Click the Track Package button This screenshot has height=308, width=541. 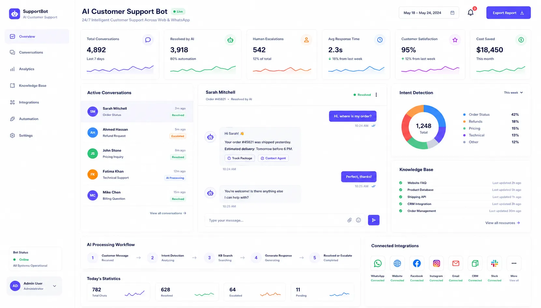(240, 158)
